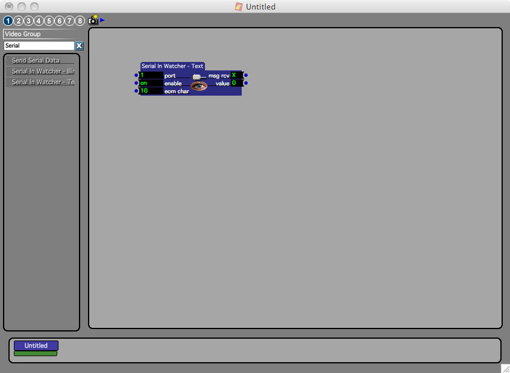Choose Serial In Watcher - Binary actor
This screenshot has height=373, width=510.
pos(41,72)
